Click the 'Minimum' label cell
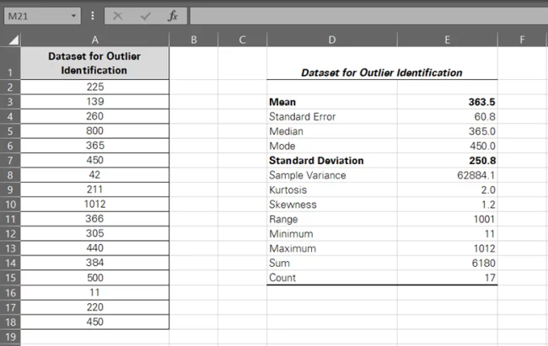 coord(332,234)
